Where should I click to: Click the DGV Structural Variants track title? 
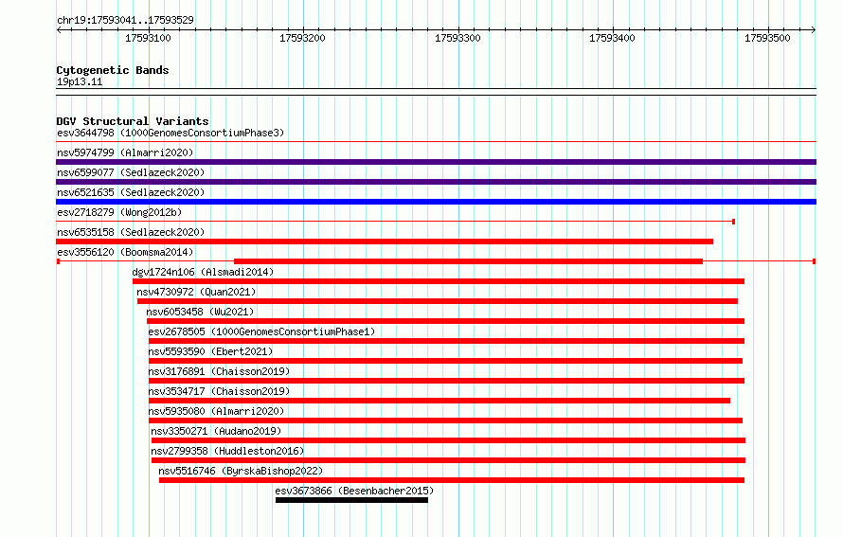(x=133, y=121)
